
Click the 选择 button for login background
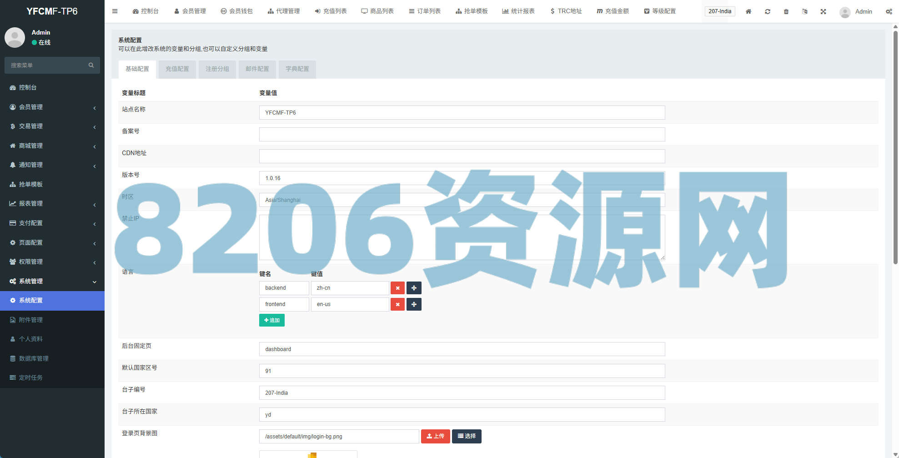tap(467, 436)
